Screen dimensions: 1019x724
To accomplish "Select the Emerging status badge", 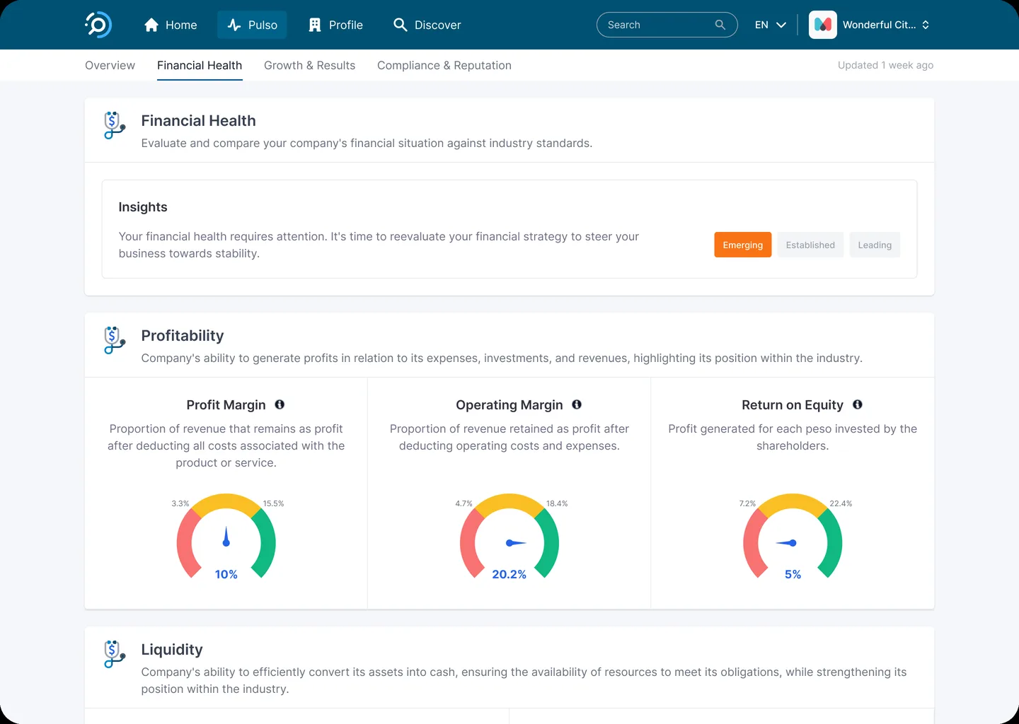I will 743,245.
